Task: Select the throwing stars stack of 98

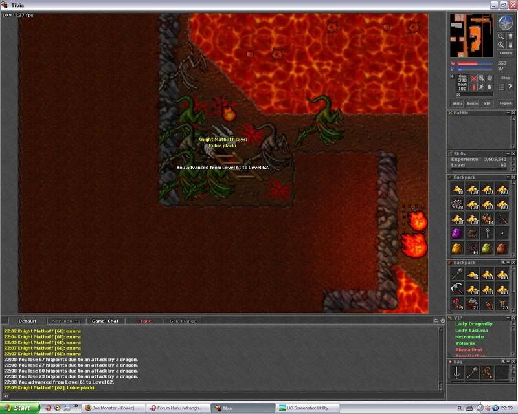Action: pyautogui.click(x=458, y=204)
